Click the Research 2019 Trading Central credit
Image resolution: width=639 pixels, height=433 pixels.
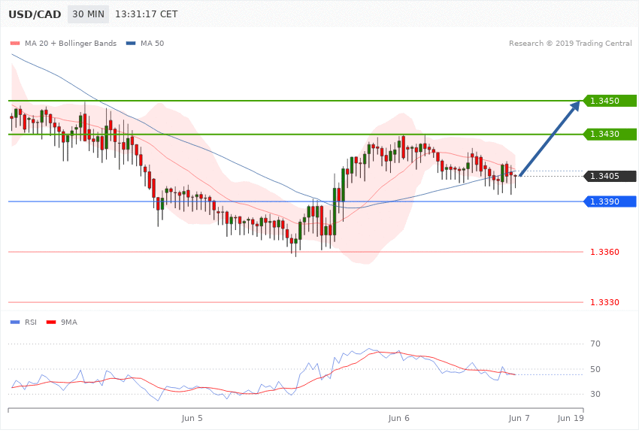(570, 43)
